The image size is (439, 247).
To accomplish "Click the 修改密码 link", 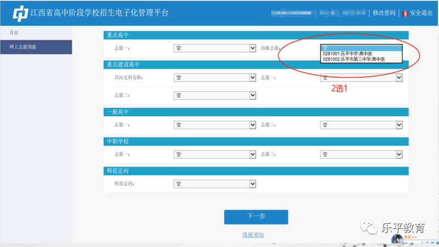I will pos(384,13).
